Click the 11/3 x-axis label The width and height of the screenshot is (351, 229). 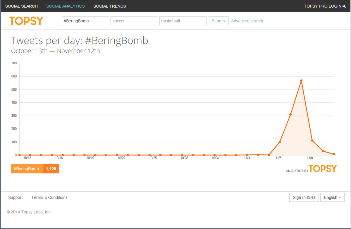pos(247,158)
